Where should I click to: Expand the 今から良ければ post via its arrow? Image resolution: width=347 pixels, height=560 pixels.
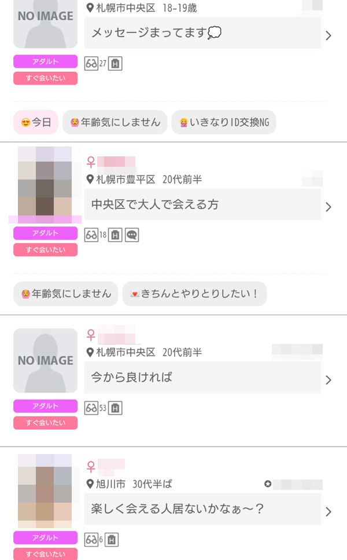[328, 380]
